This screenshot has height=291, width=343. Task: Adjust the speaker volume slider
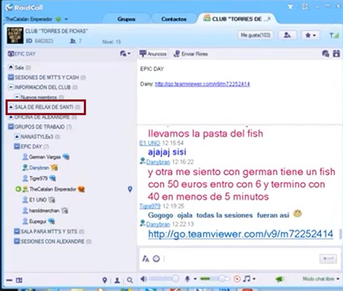164,279
